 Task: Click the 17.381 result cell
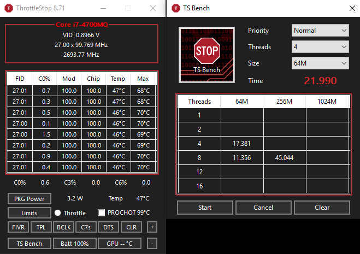click(x=242, y=144)
